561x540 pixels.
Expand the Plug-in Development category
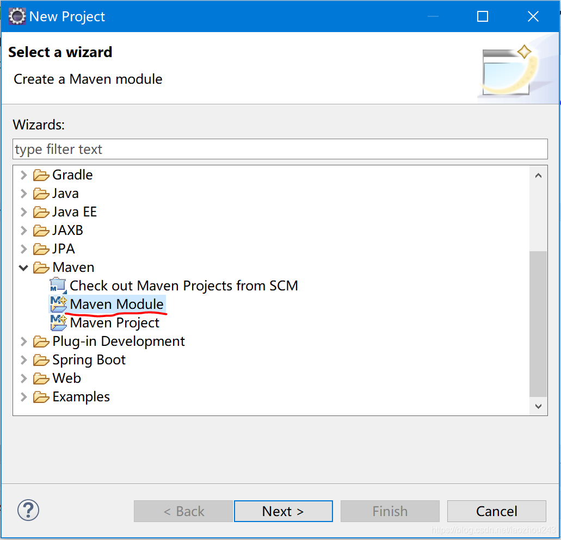[23, 342]
